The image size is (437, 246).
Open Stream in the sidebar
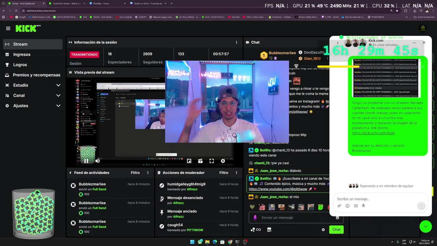point(33,44)
